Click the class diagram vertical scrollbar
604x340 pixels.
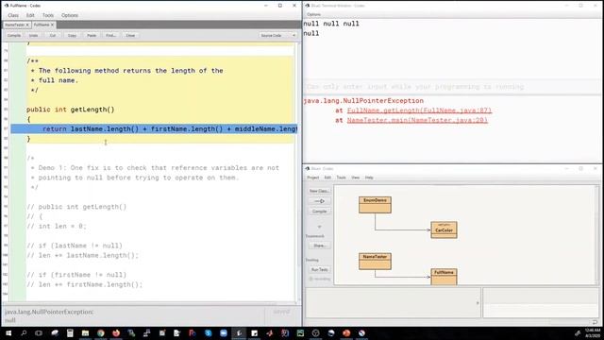coord(597,235)
